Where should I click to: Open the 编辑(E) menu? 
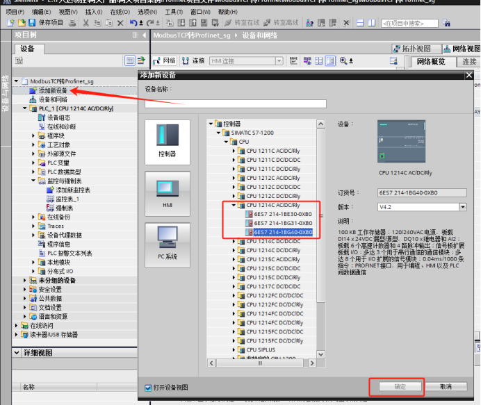click(x=42, y=12)
